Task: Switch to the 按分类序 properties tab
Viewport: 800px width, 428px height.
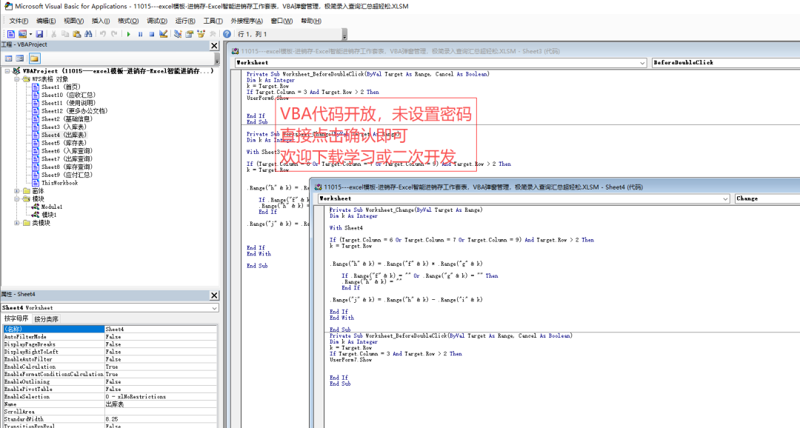Action: pos(46,319)
